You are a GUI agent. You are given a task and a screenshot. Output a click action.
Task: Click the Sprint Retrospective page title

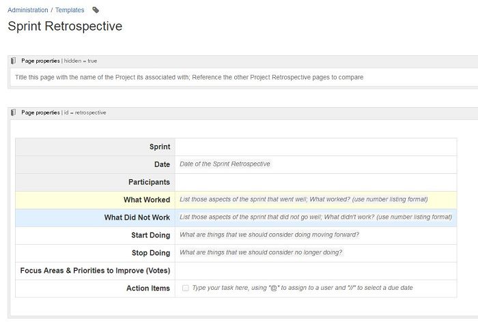point(65,27)
